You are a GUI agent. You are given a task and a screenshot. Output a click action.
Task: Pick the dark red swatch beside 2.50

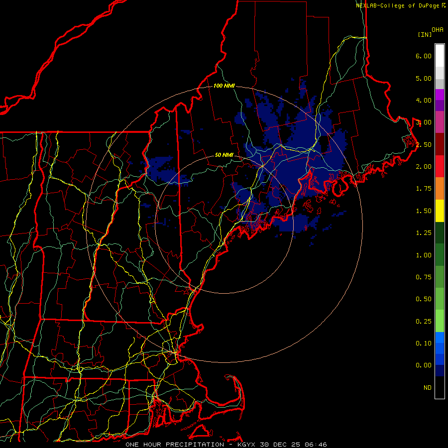[440, 144]
